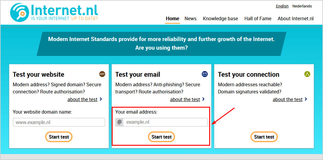Click chevron next to email about the test
Viewport: 323px width, 160px height.
click(x=204, y=99)
